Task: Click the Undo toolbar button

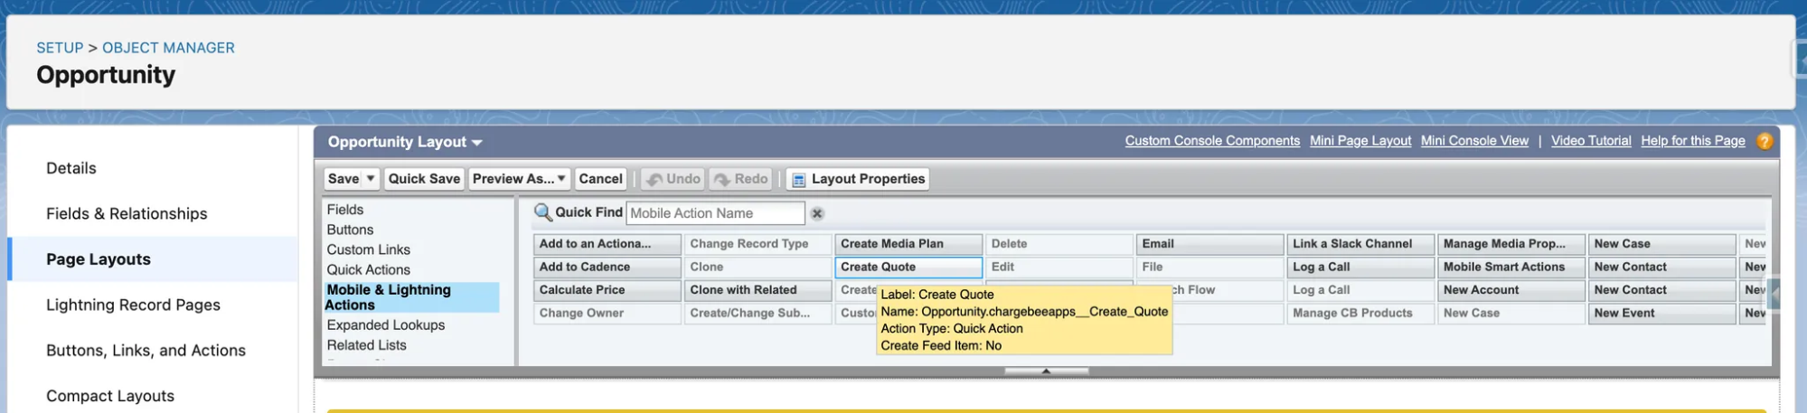Action: 673,179
